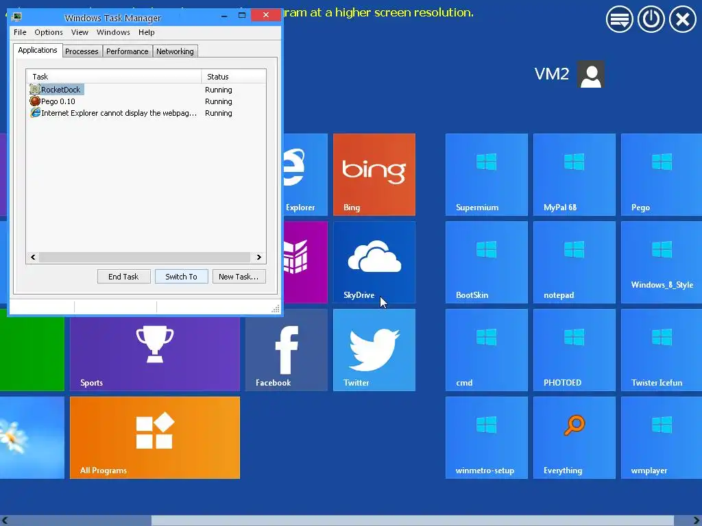Open the Sports tile
702x526 pixels.
[x=154, y=353]
